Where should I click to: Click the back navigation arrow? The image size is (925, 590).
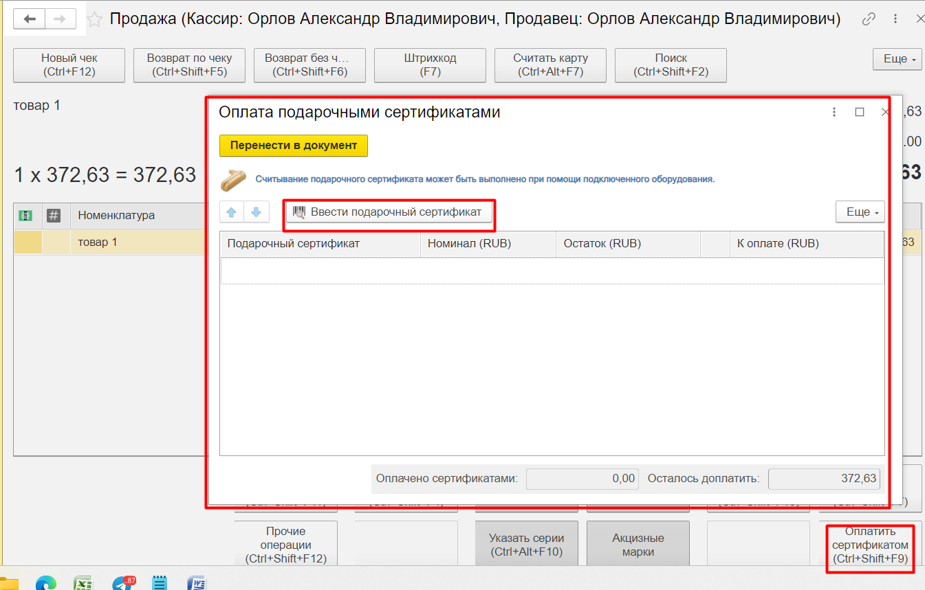30,19
